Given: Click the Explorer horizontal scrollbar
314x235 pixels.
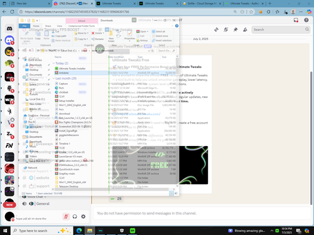Looking at the screenshot, I should [x=112, y=189].
